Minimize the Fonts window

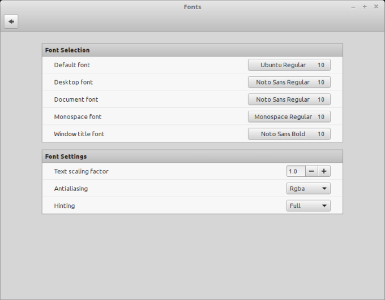(353, 7)
